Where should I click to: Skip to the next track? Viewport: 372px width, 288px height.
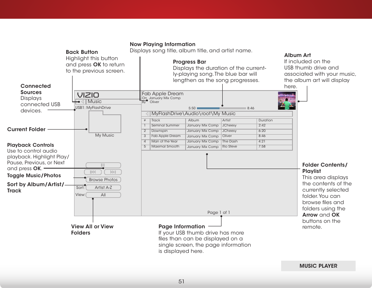(113, 172)
